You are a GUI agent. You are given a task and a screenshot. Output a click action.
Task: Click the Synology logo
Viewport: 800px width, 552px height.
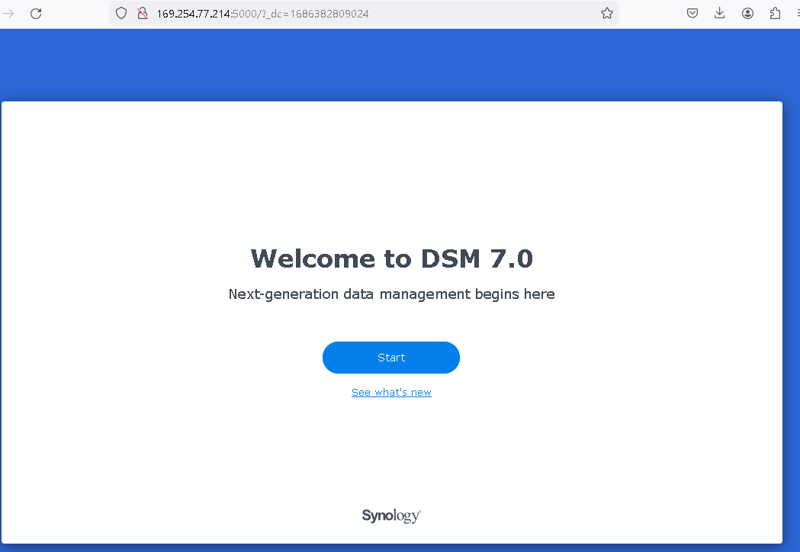(x=391, y=515)
